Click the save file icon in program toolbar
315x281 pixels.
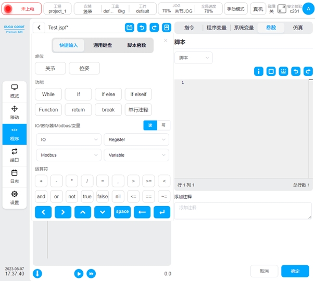click(167, 28)
